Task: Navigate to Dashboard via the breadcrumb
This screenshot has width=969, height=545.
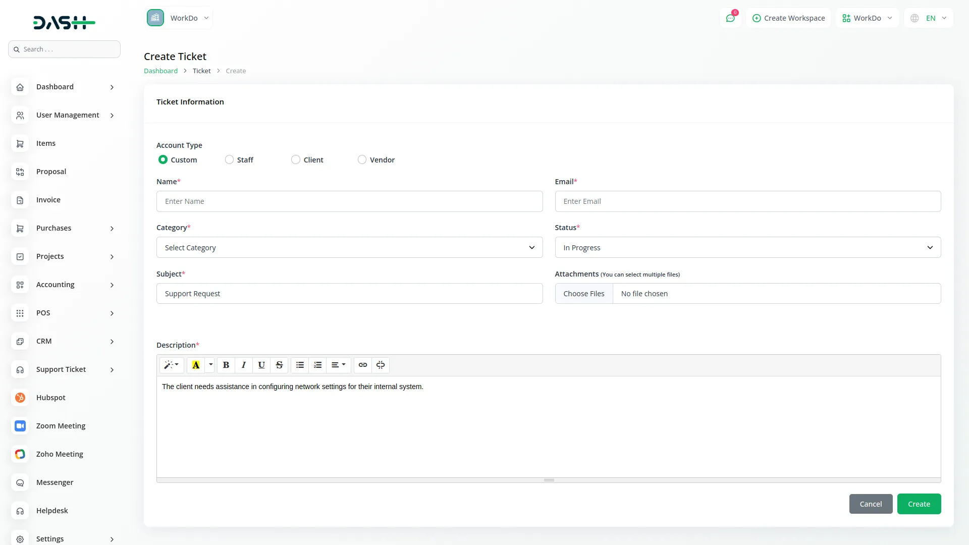Action: click(x=160, y=71)
